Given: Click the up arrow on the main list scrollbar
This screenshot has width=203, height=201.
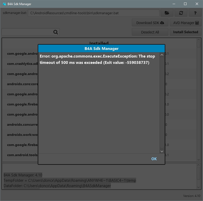Looking at the screenshot, I should tap(198, 40).
